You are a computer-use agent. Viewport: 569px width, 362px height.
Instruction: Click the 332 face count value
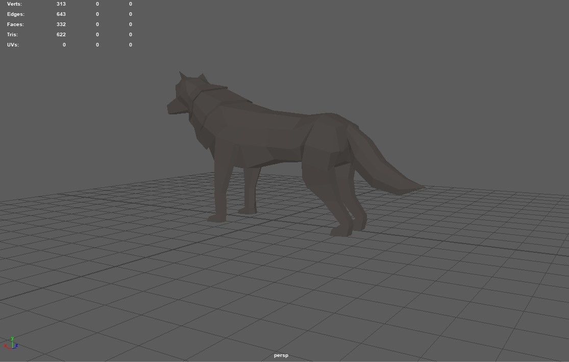[61, 25]
